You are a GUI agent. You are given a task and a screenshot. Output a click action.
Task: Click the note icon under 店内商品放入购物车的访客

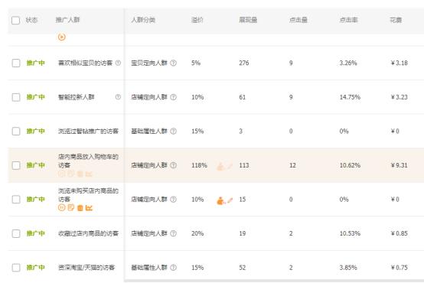point(71,174)
